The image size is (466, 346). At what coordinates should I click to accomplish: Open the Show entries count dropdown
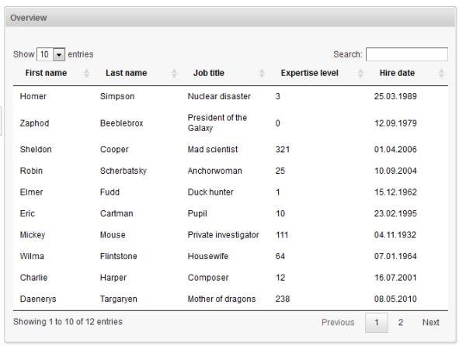50,54
